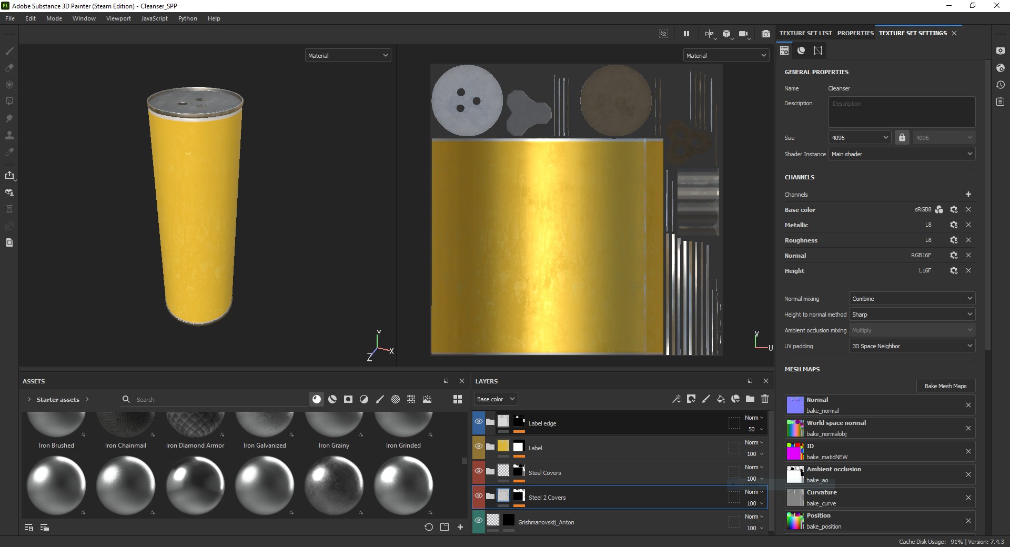1010x547 pixels.
Task: Open the Export textures icon
Action: click(9, 175)
